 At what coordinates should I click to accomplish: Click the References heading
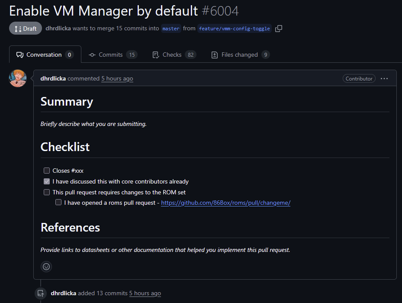[70, 228]
